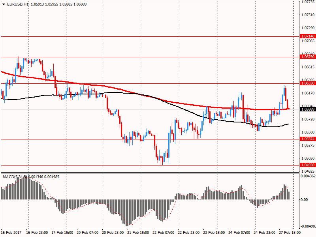Click the MACD 0.004362 scale maximum value
This screenshot has height=237, width=316.
point(308,176)
